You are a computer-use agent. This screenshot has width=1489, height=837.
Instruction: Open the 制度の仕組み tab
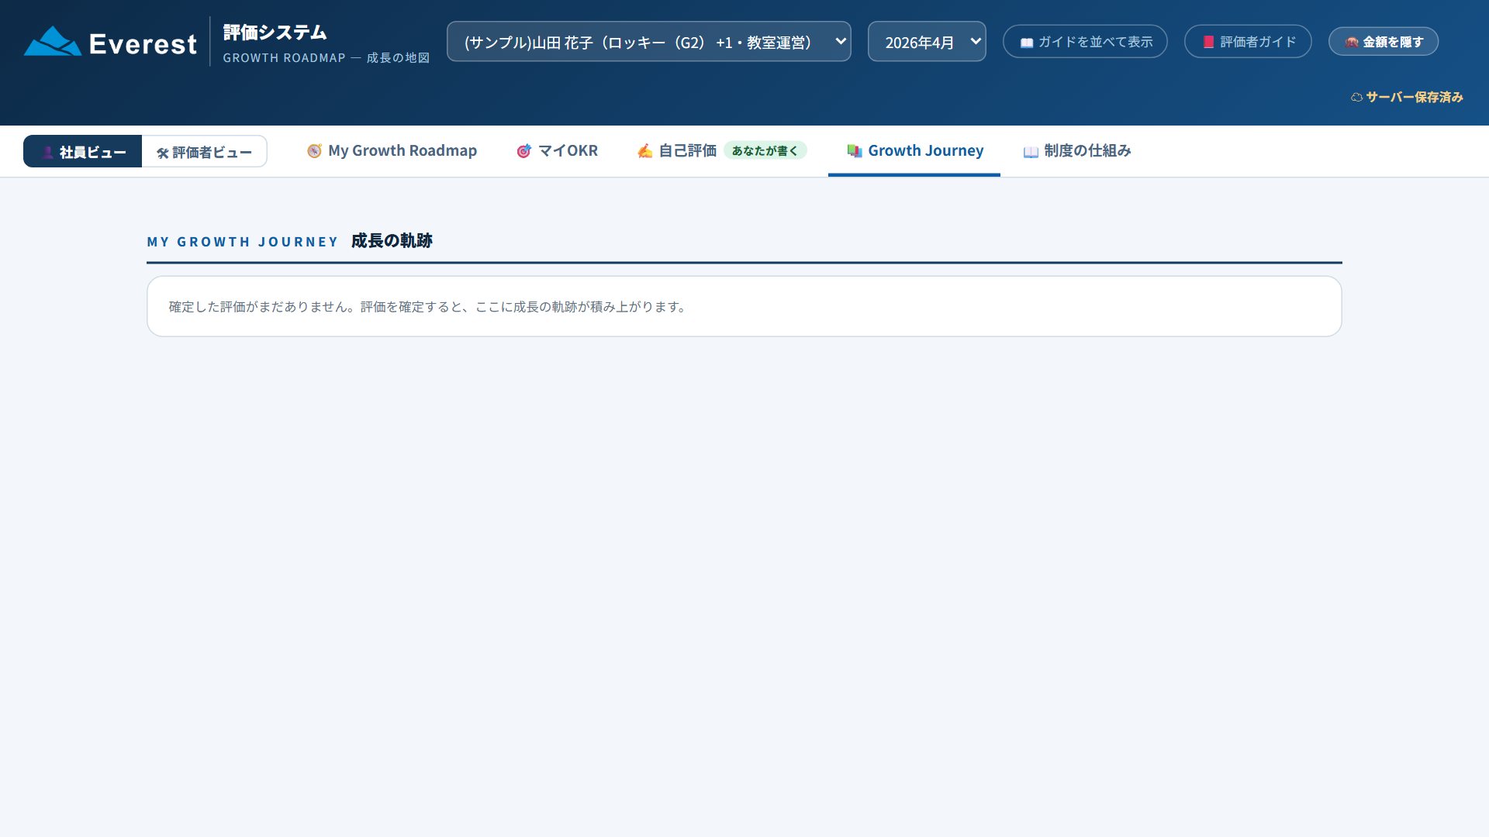(1076, 151)
